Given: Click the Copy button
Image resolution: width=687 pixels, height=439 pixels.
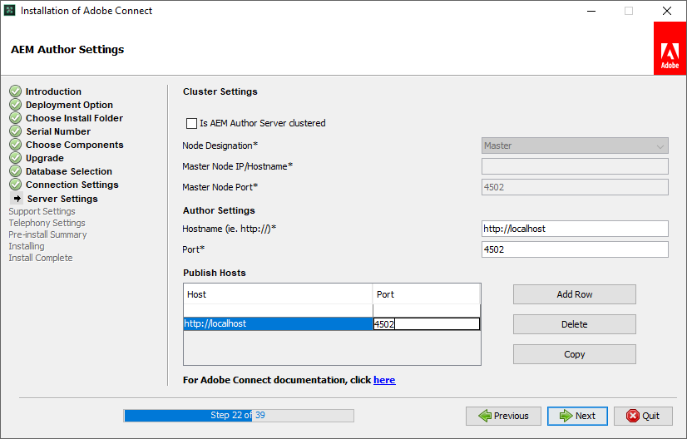Looking at the screenshot, I should coord(575,354).
